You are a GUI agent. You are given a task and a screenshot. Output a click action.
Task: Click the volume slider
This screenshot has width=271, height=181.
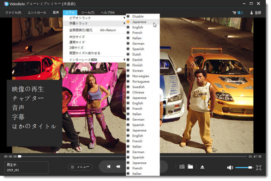[x=244, y=168]
